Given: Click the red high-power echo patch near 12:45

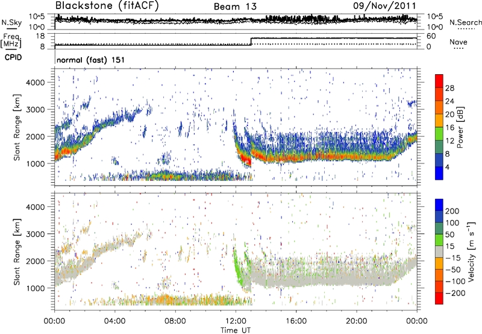Looking at the screenshot, I should tap(246, 160).
